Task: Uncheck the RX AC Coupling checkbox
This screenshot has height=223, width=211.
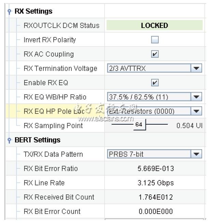Action: click(155, 54)
